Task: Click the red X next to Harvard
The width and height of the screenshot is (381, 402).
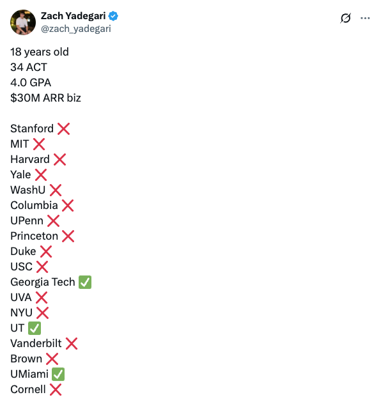Action: point(59,160)
